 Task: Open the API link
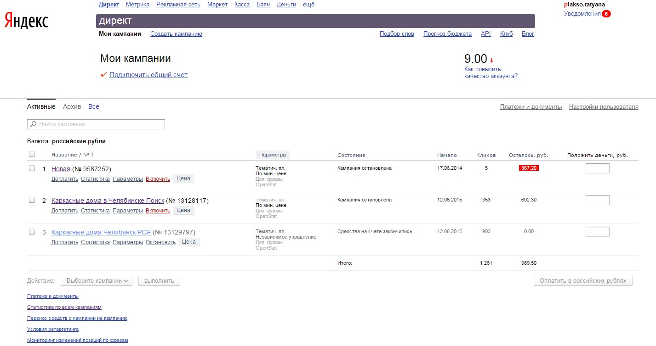tap(486, 34)
